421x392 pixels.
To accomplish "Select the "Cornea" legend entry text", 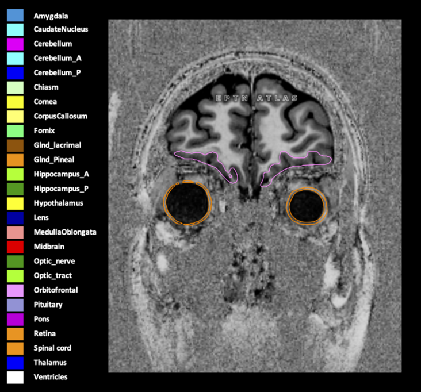I will (45, 101).
